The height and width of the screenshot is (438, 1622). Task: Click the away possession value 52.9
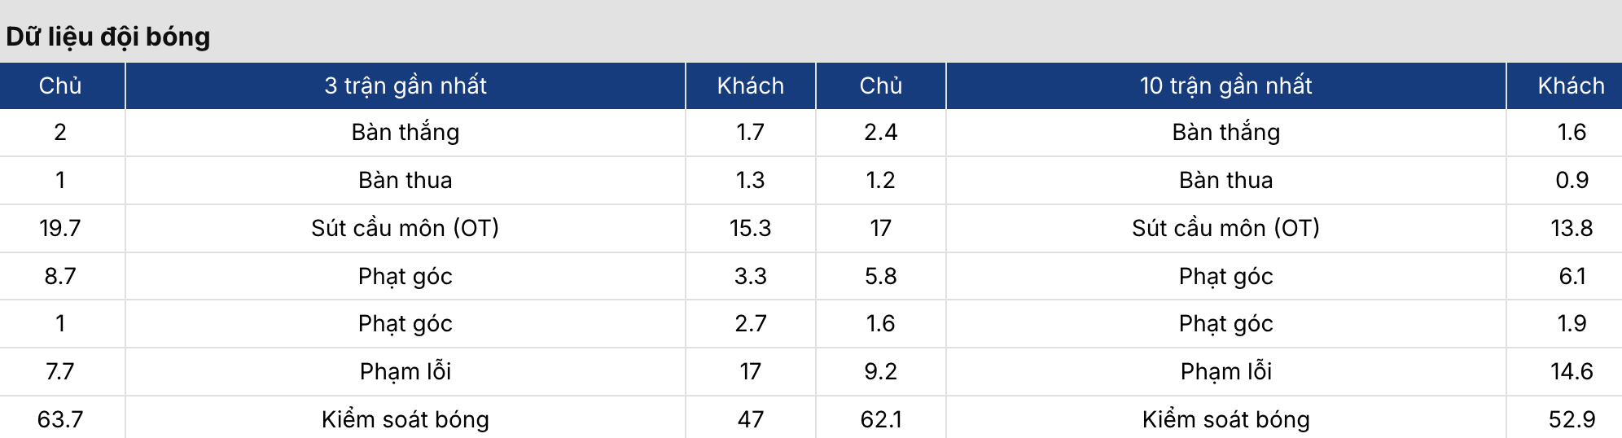point(1572,419)
